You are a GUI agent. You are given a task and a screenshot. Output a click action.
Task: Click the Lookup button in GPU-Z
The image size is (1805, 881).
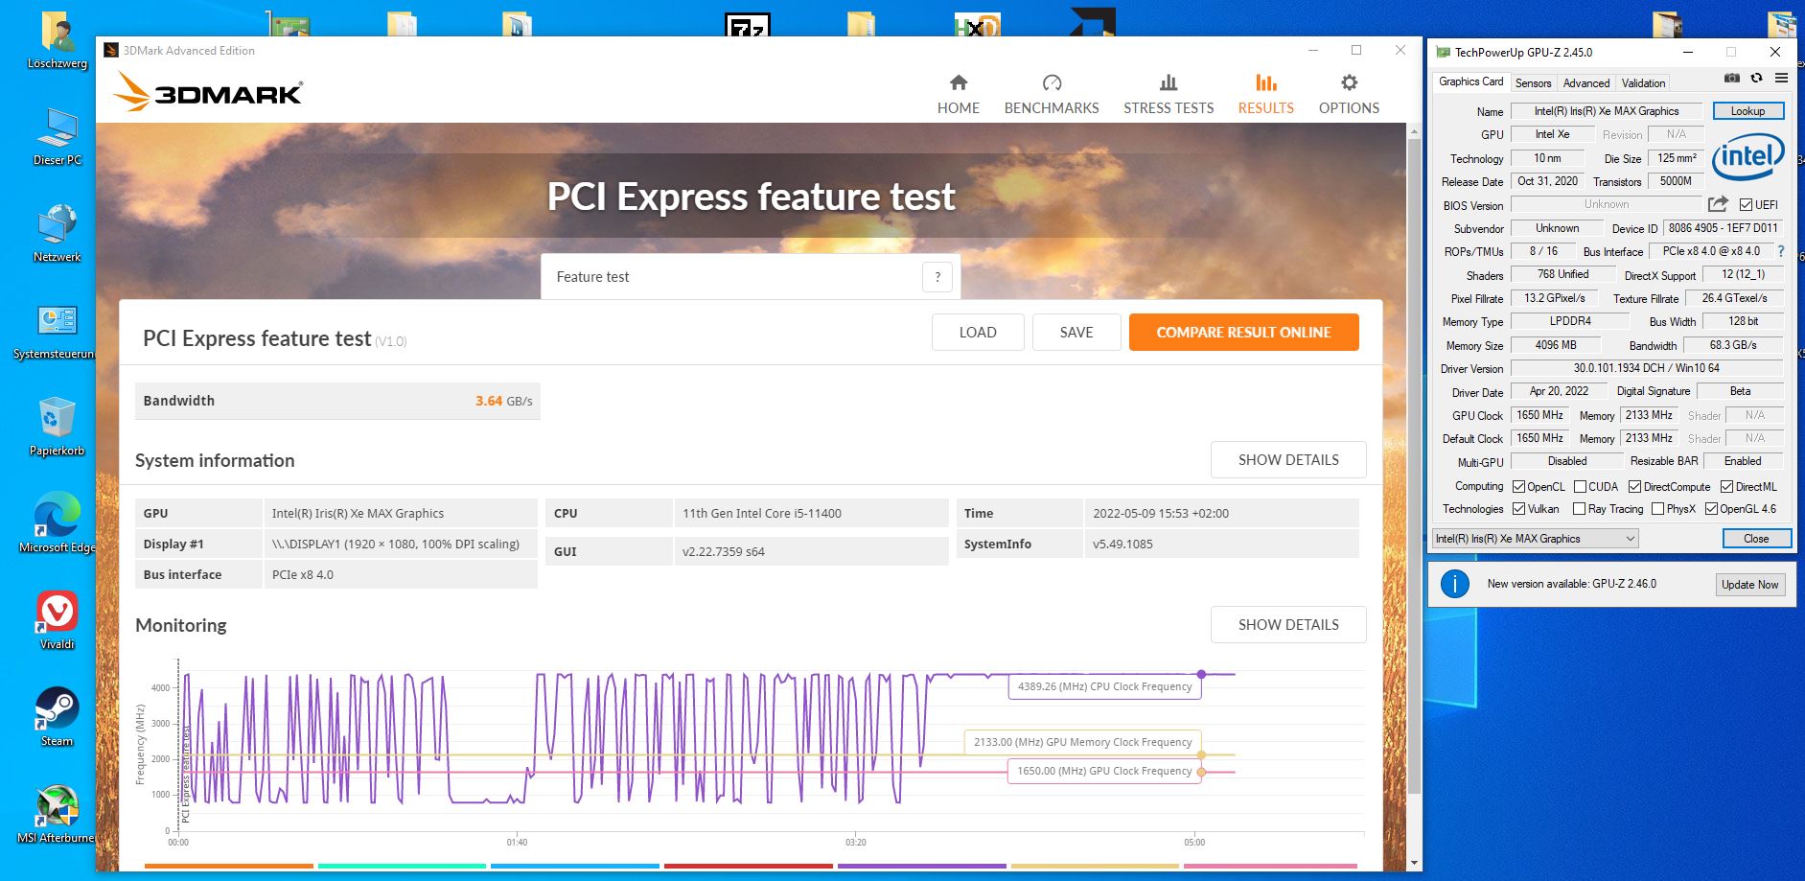1747,111
